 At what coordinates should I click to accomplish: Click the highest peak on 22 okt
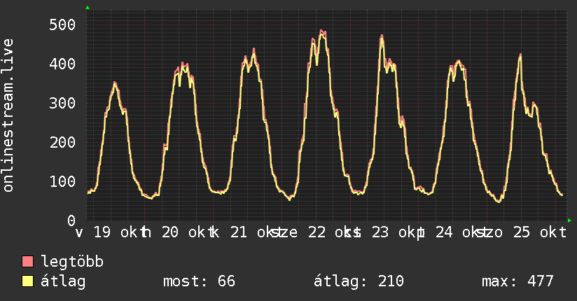[322, 31]
